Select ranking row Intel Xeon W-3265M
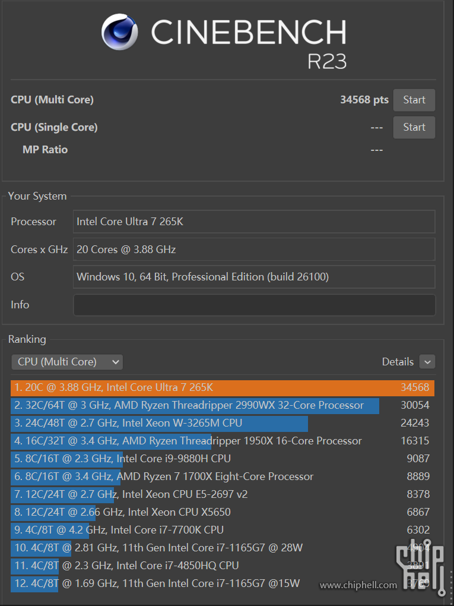The width and height of the screenshot is (454, 606). [223, 423]
